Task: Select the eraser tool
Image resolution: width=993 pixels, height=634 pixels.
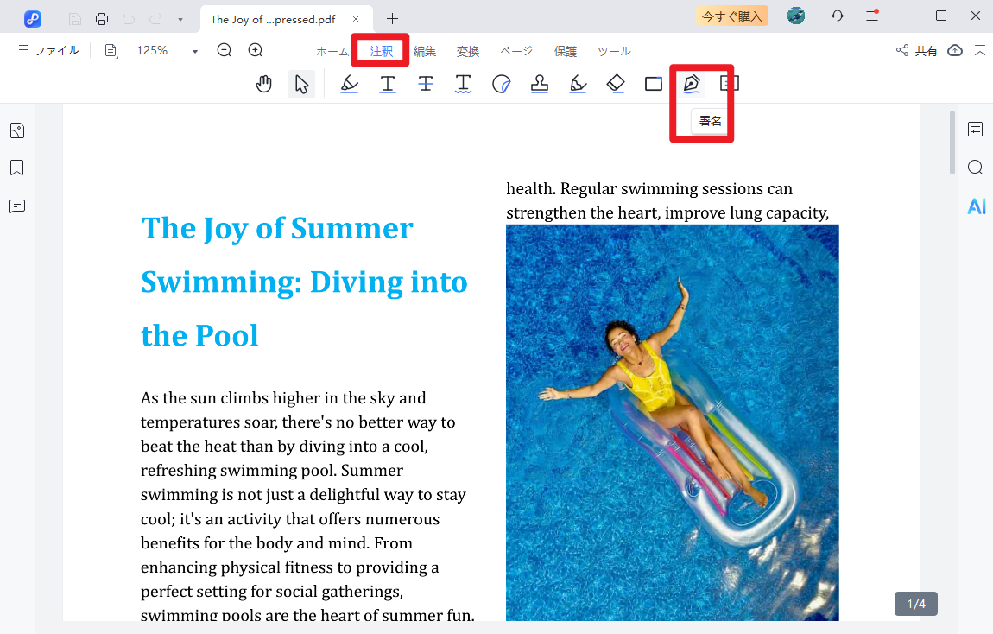Action: 615,84
